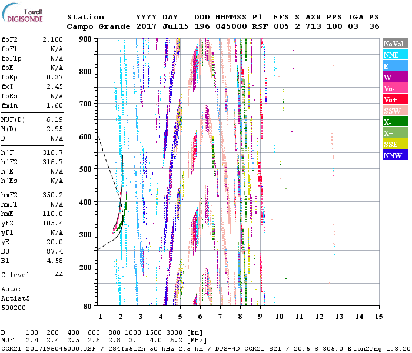Viewport: 412px width, 353px height.
Task: Click the SSW pink legend swatch
Action: click(396, 111)
